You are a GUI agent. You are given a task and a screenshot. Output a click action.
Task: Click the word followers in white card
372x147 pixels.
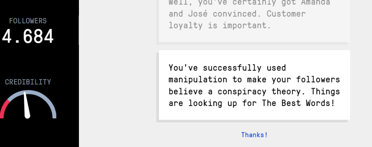pos(318,79)
